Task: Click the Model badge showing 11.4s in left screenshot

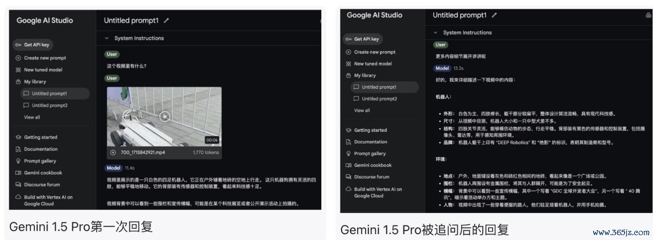Action: pos(113,168)
